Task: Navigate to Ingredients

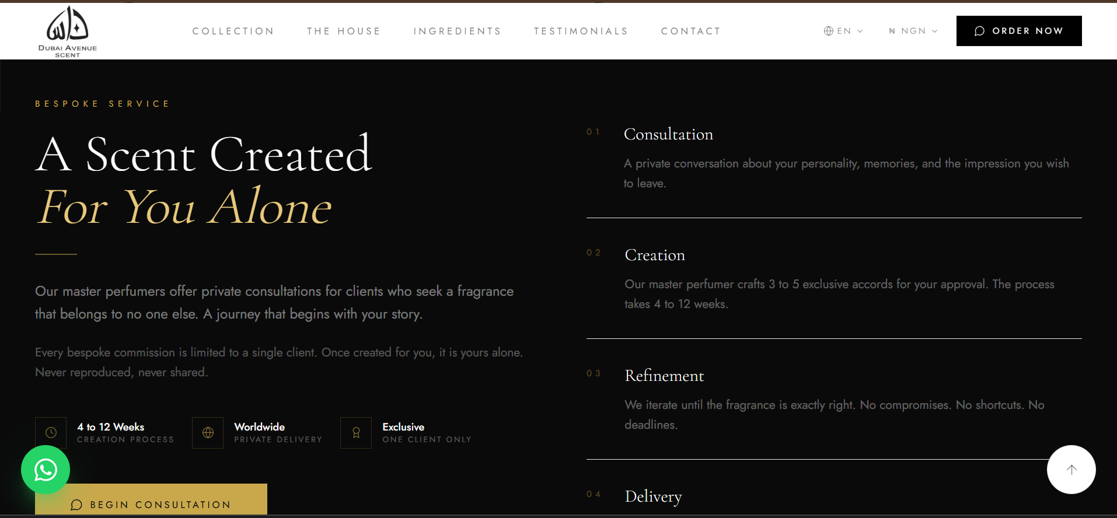Action: [458, 31]
